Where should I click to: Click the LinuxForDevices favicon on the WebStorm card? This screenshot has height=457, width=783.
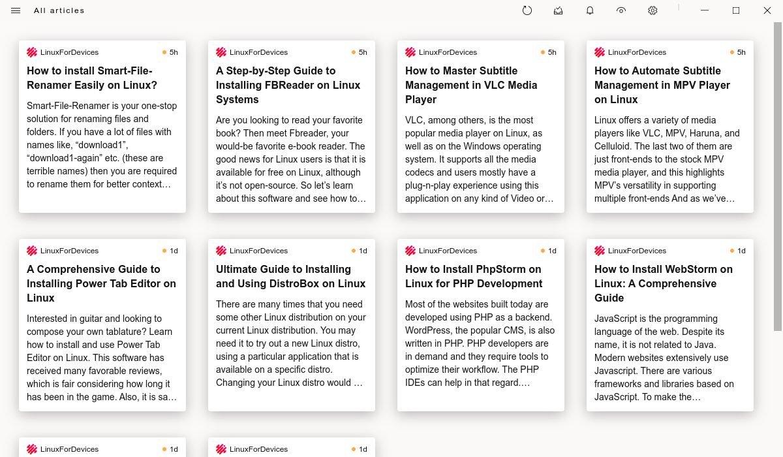pos(599,250)
